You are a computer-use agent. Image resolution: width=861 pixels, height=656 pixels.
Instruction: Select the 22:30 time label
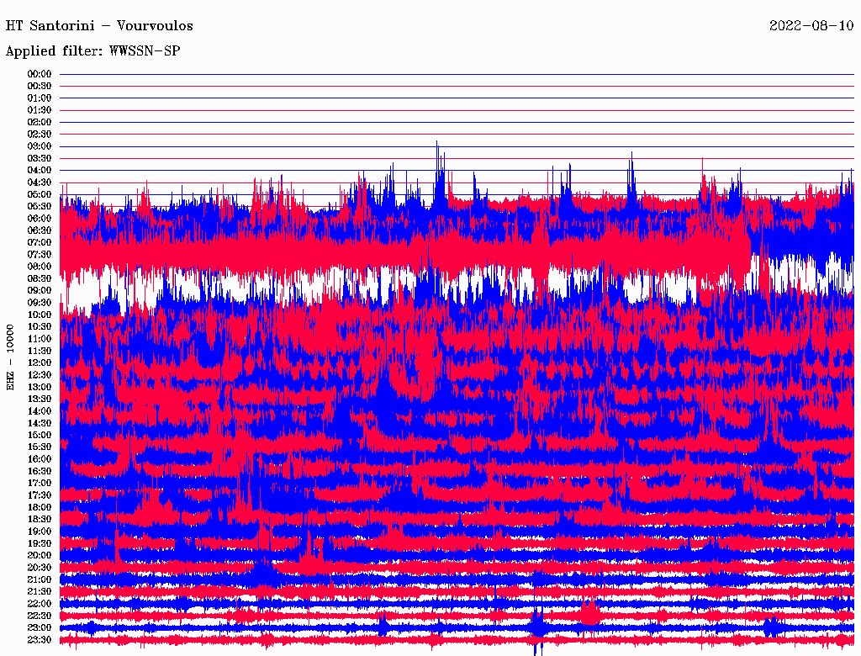coord(40,616)
